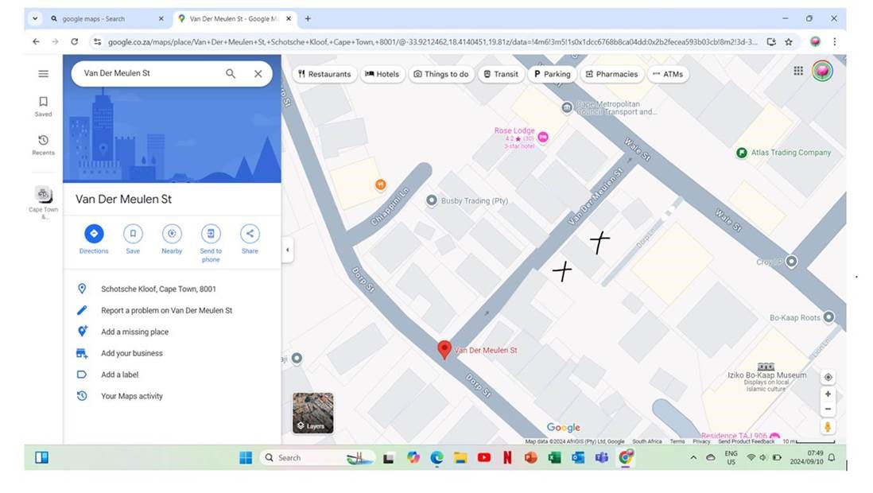Show your location on map
Image resolution: width=873 pixels, height=493 pixels.
pyautogui.click(x=828, y=377)
